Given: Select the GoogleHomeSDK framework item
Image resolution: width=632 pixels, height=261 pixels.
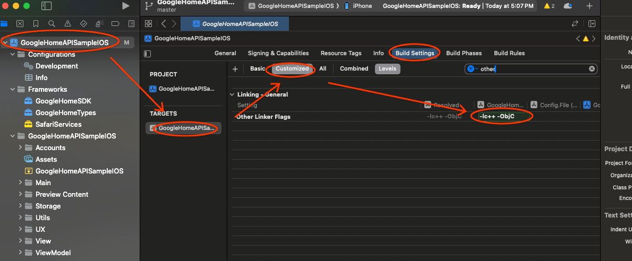Looking at the screenshot, I should [58, 101].
